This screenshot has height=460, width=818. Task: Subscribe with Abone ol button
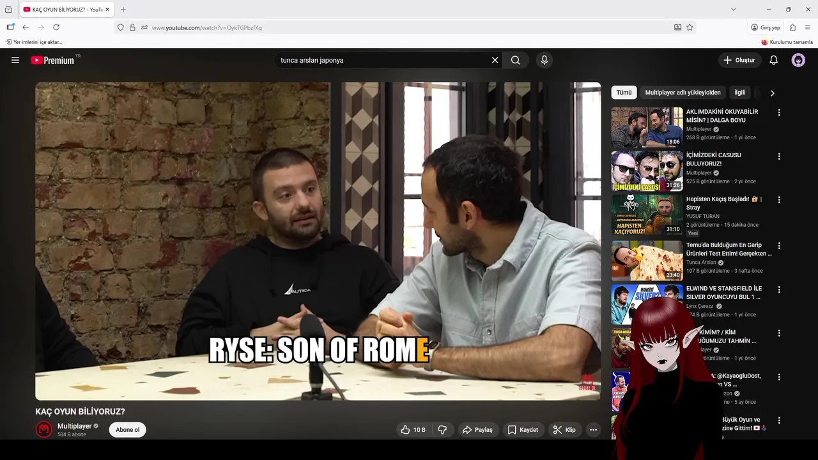(128, 430)
